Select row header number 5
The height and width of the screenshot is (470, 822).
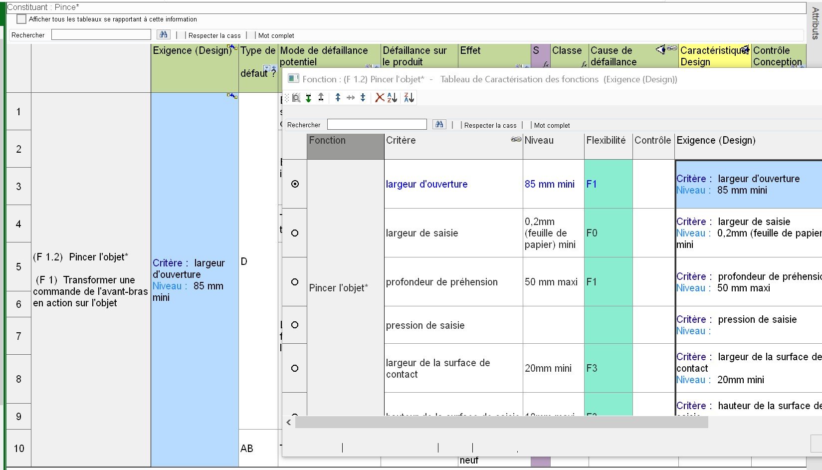point(18,266)
